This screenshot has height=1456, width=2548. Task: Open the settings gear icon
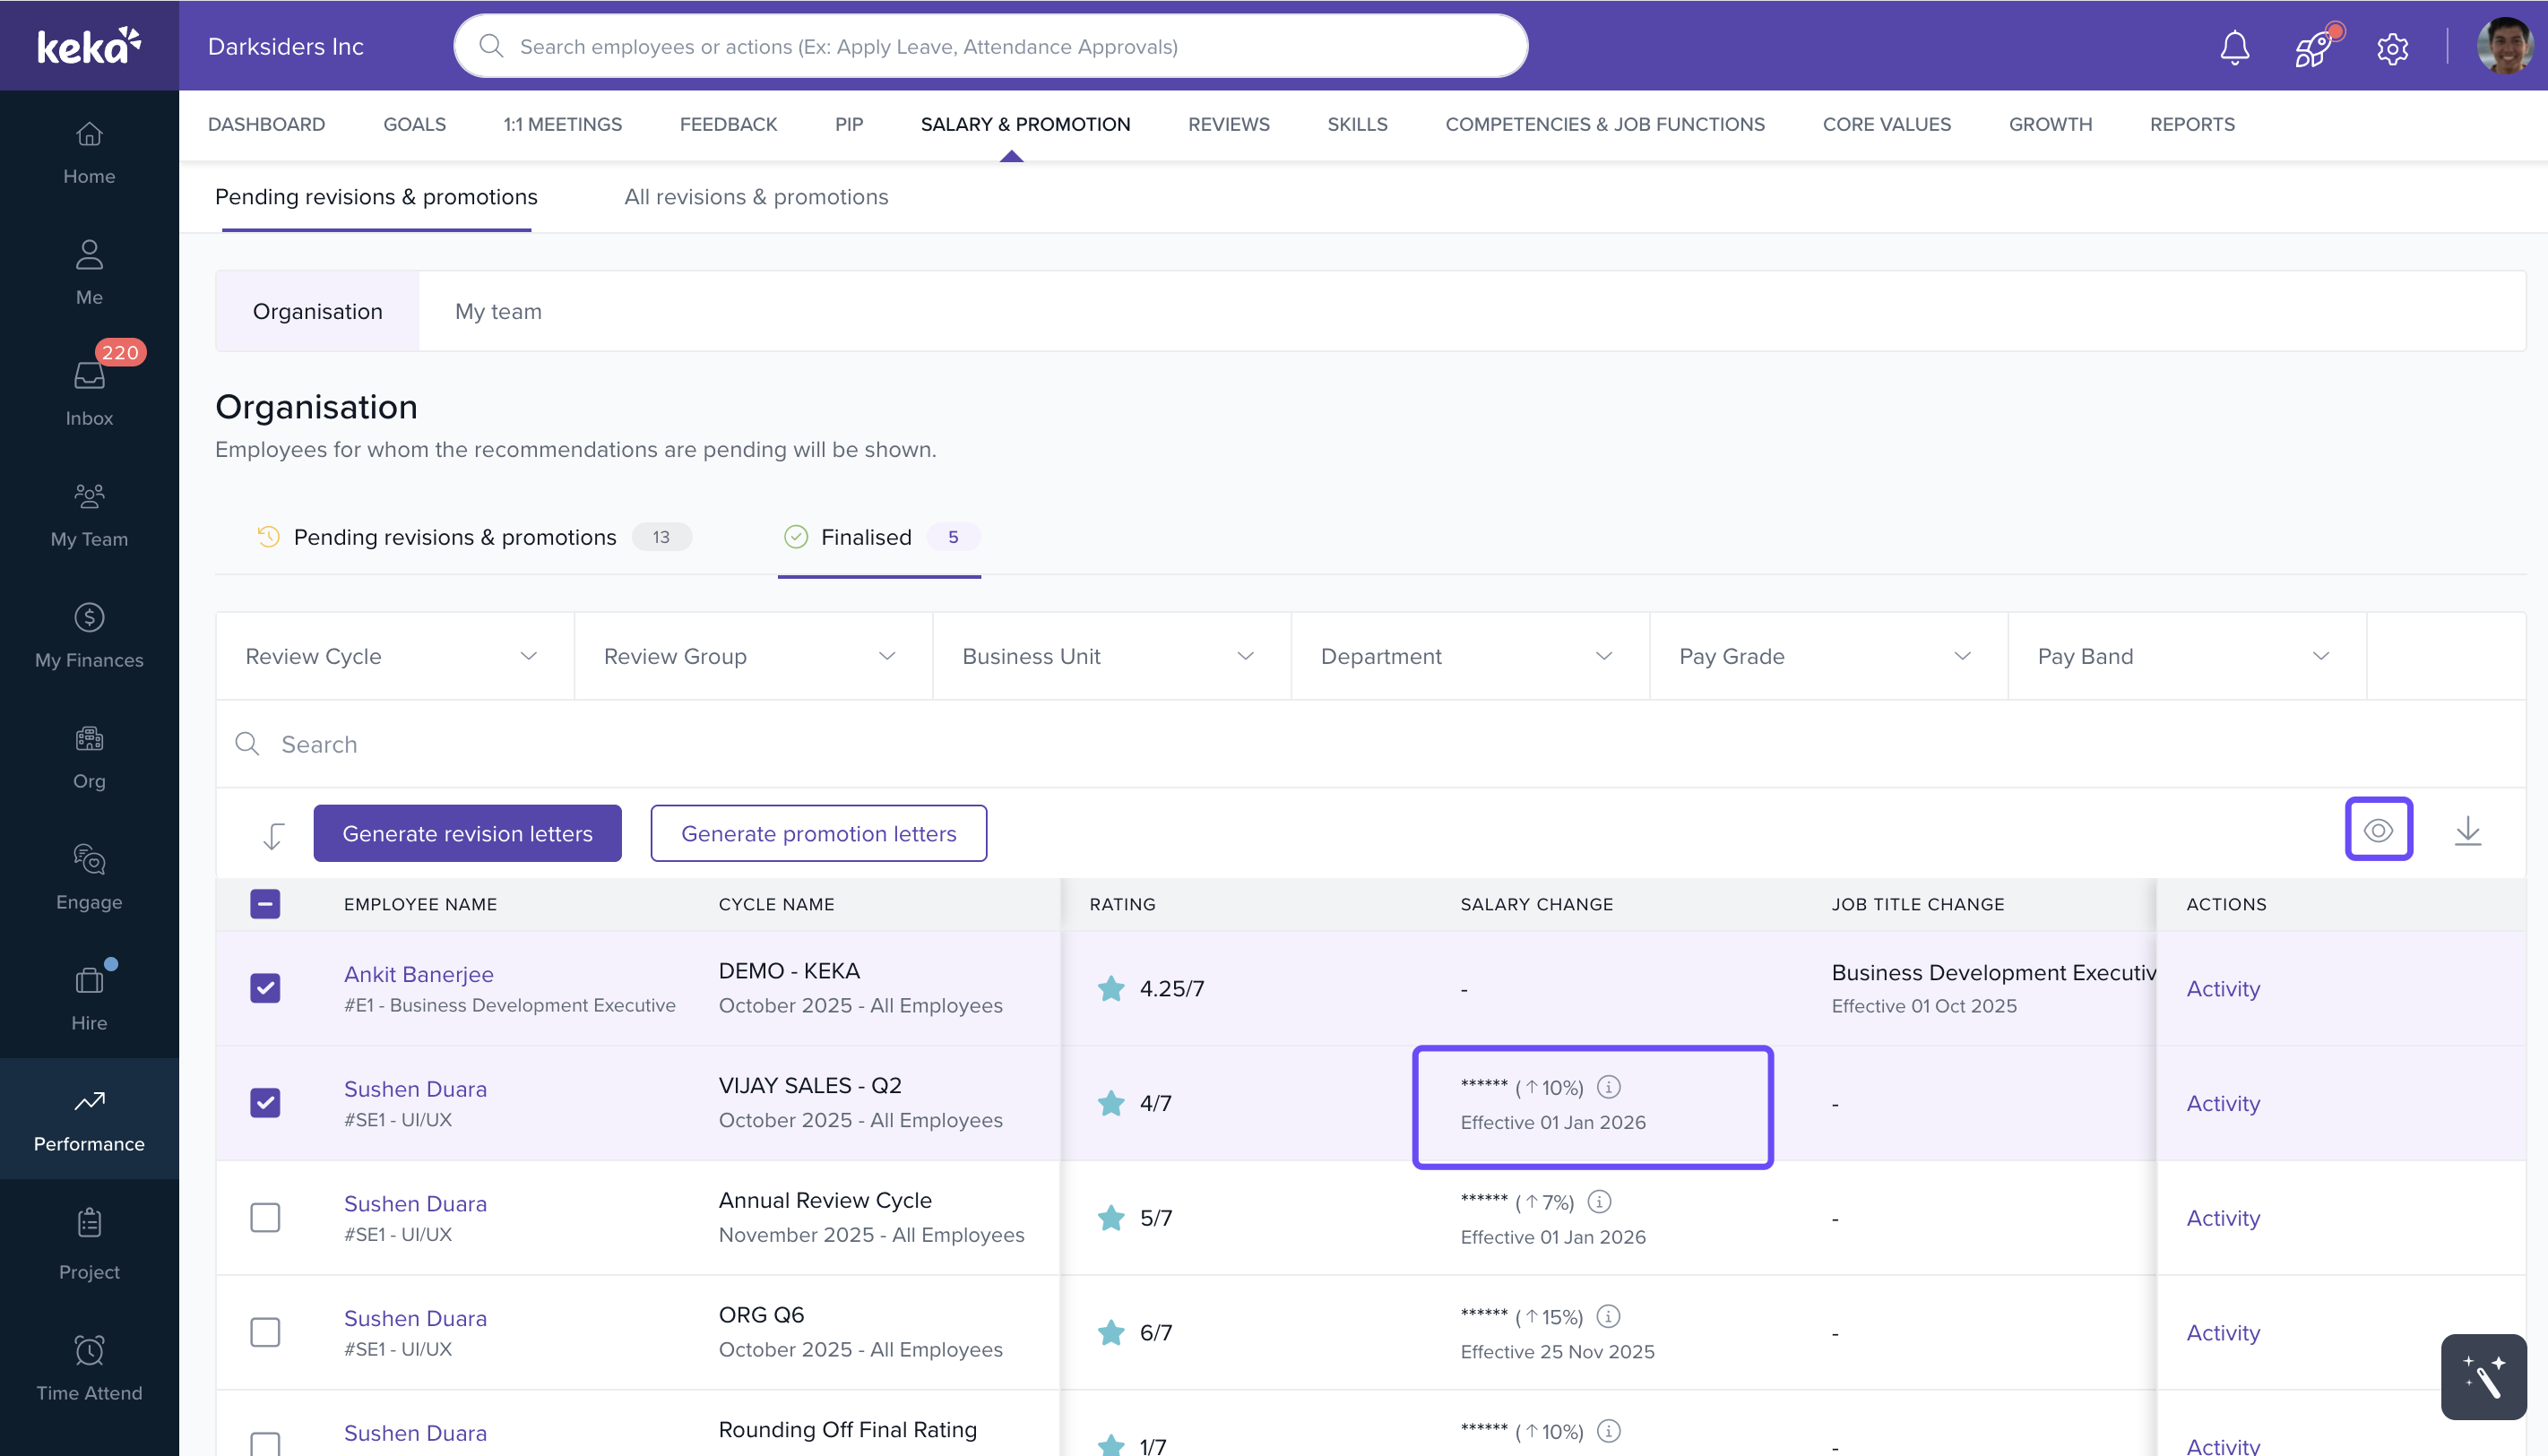[2392, 47]
